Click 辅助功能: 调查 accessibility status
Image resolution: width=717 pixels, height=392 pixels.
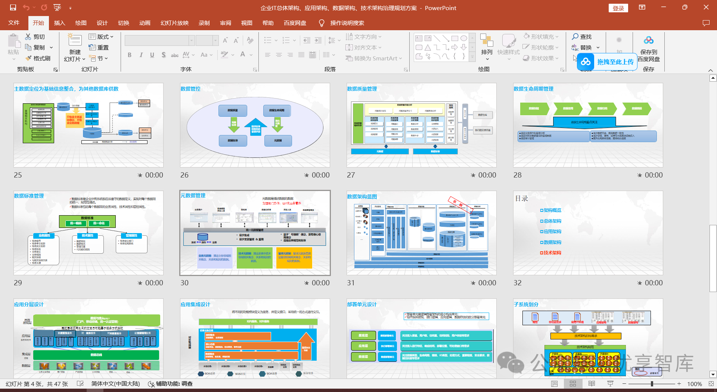click(x=170, y=383)
